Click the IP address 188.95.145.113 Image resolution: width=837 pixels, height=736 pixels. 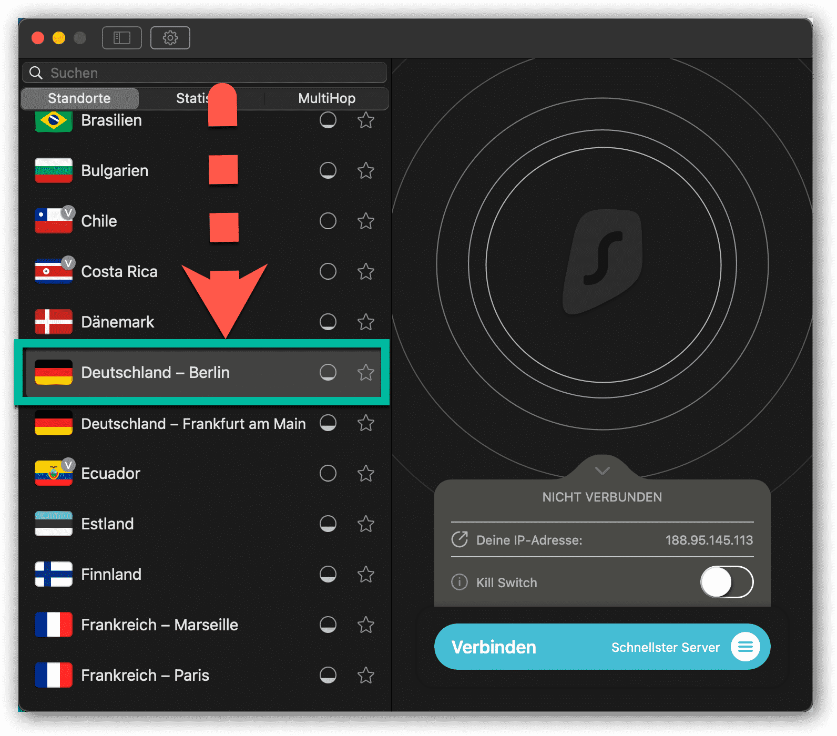[709, 540]
